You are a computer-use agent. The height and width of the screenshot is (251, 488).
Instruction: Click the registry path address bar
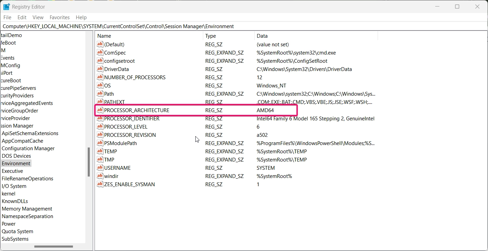[x=244, y=26]
